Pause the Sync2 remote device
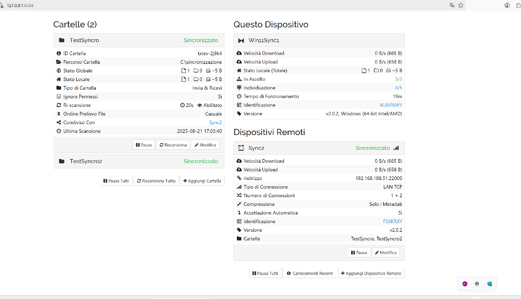Viewport: 521px width, 299px height. [x=359, y=252]
